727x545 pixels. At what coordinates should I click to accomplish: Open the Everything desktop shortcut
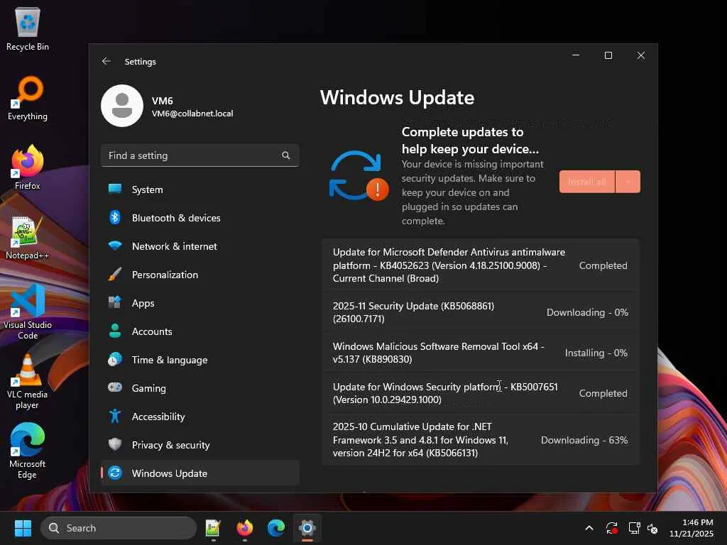click(x=28, y=99)
